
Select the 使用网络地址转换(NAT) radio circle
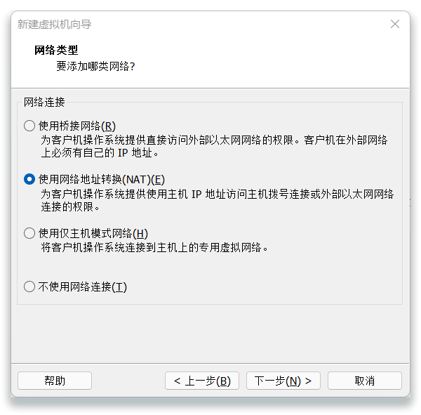(x=29, y=179)
